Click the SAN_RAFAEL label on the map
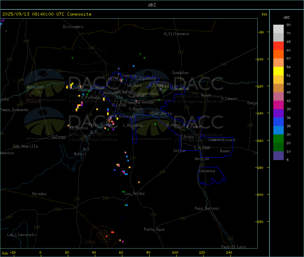 (123, 92)
